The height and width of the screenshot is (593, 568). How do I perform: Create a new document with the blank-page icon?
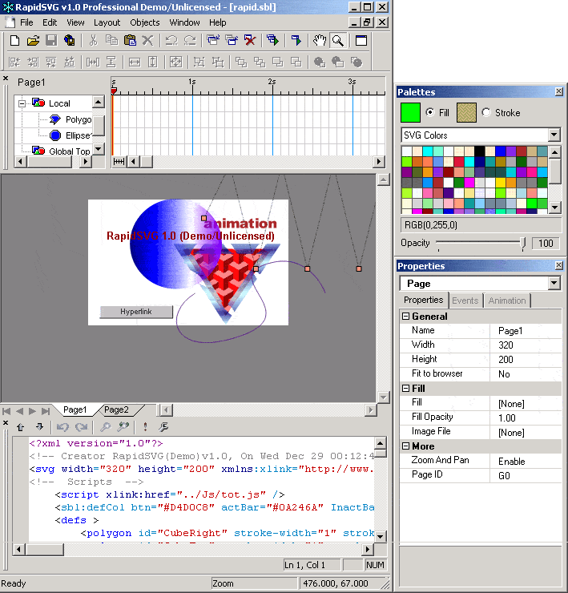point(14,40)
